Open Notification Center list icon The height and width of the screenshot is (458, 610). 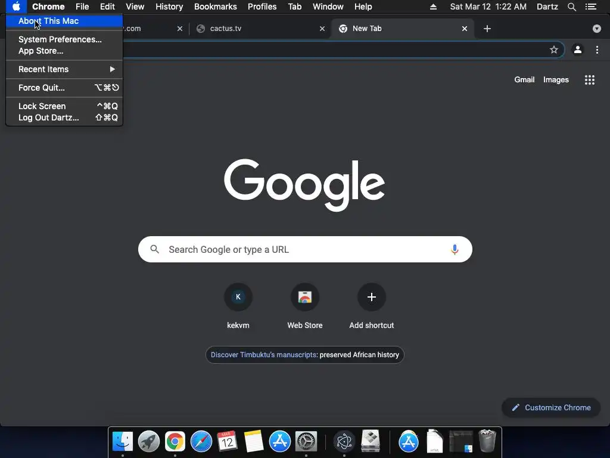click(590, 7)
